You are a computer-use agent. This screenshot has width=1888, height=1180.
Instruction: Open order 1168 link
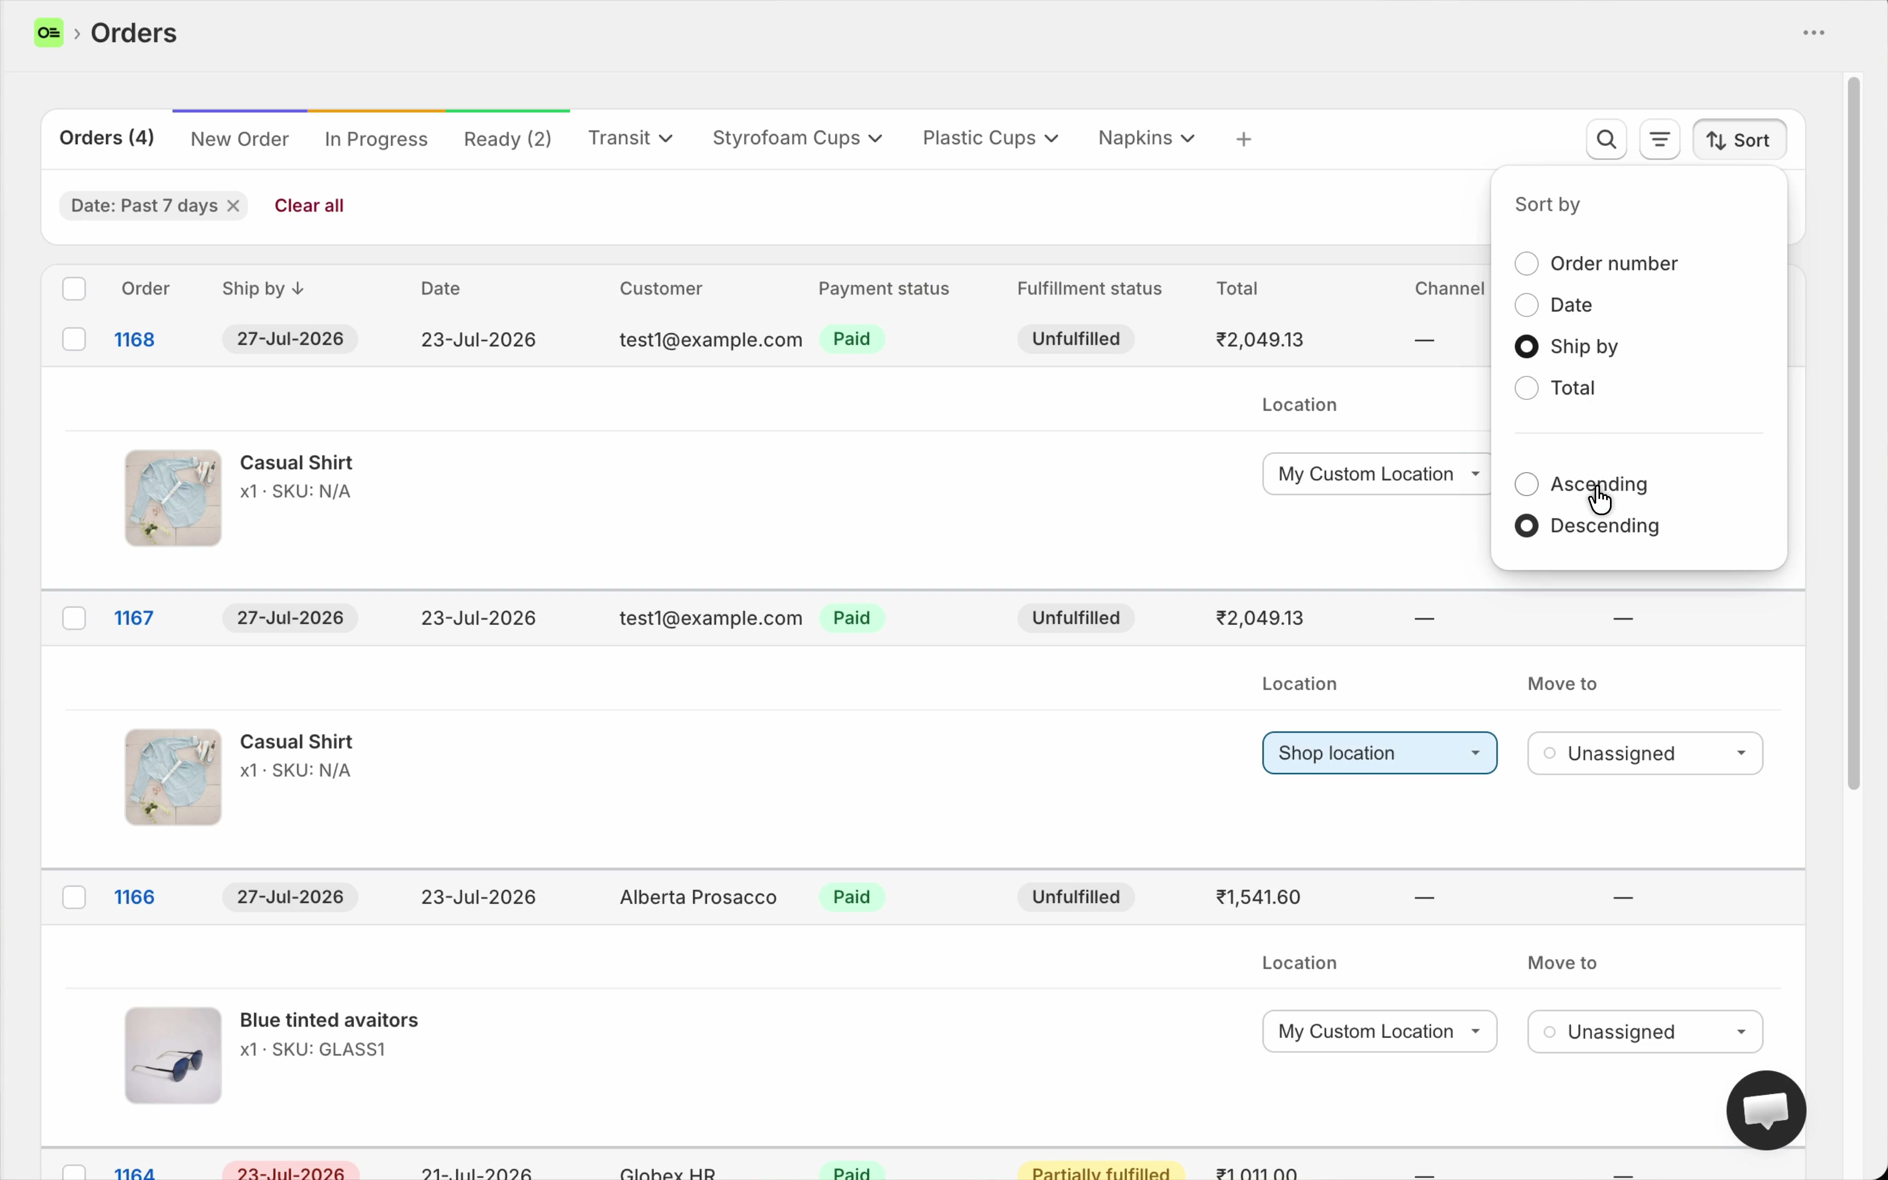click(134, 339)
